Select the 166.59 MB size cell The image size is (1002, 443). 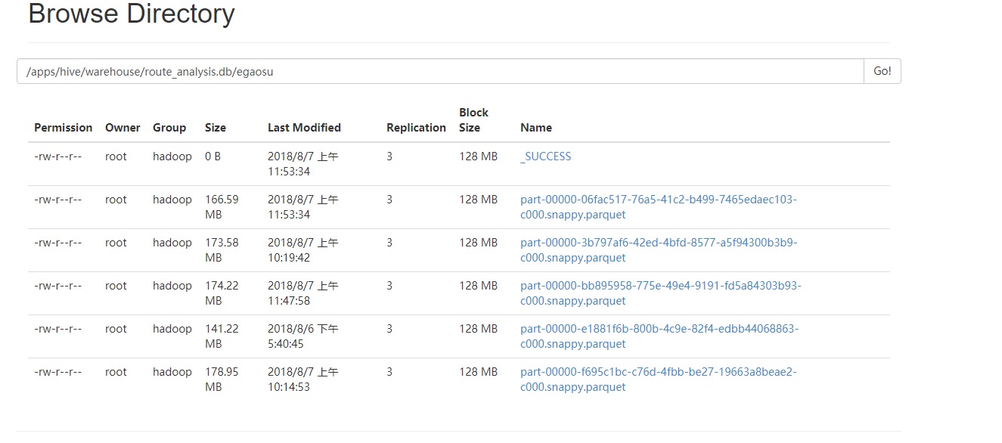click(x=222, y=207)
